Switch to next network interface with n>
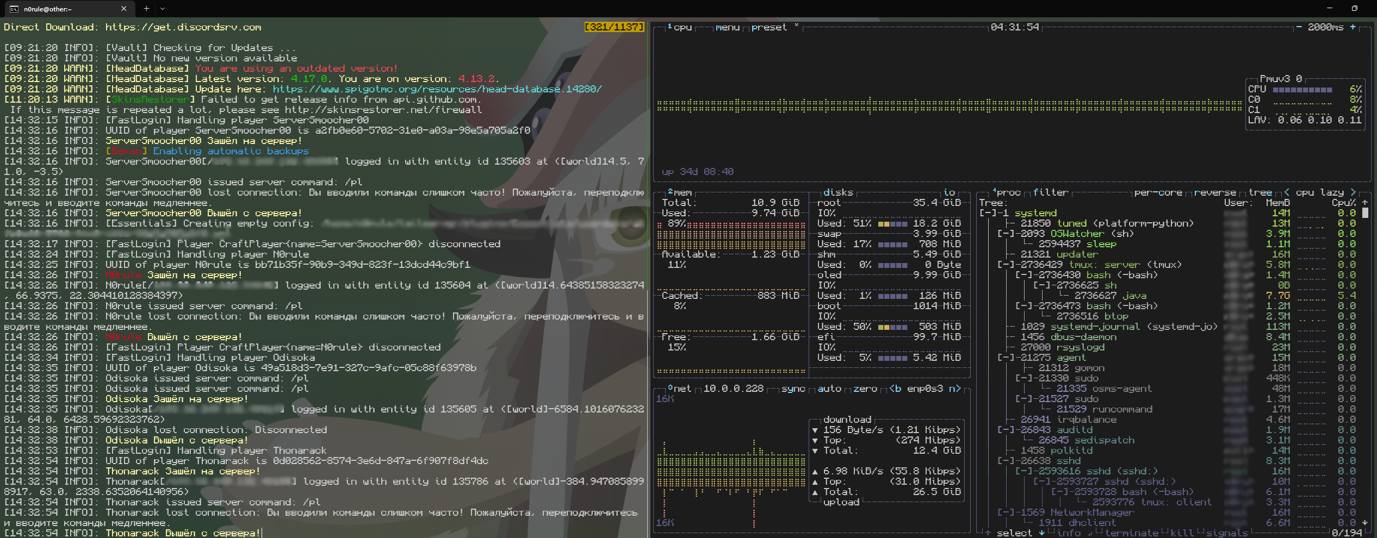 pyautogui.click(x=955, y=389)
